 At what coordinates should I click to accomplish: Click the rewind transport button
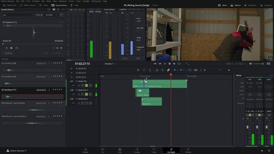pyautogui.click(x=155, y=64)
